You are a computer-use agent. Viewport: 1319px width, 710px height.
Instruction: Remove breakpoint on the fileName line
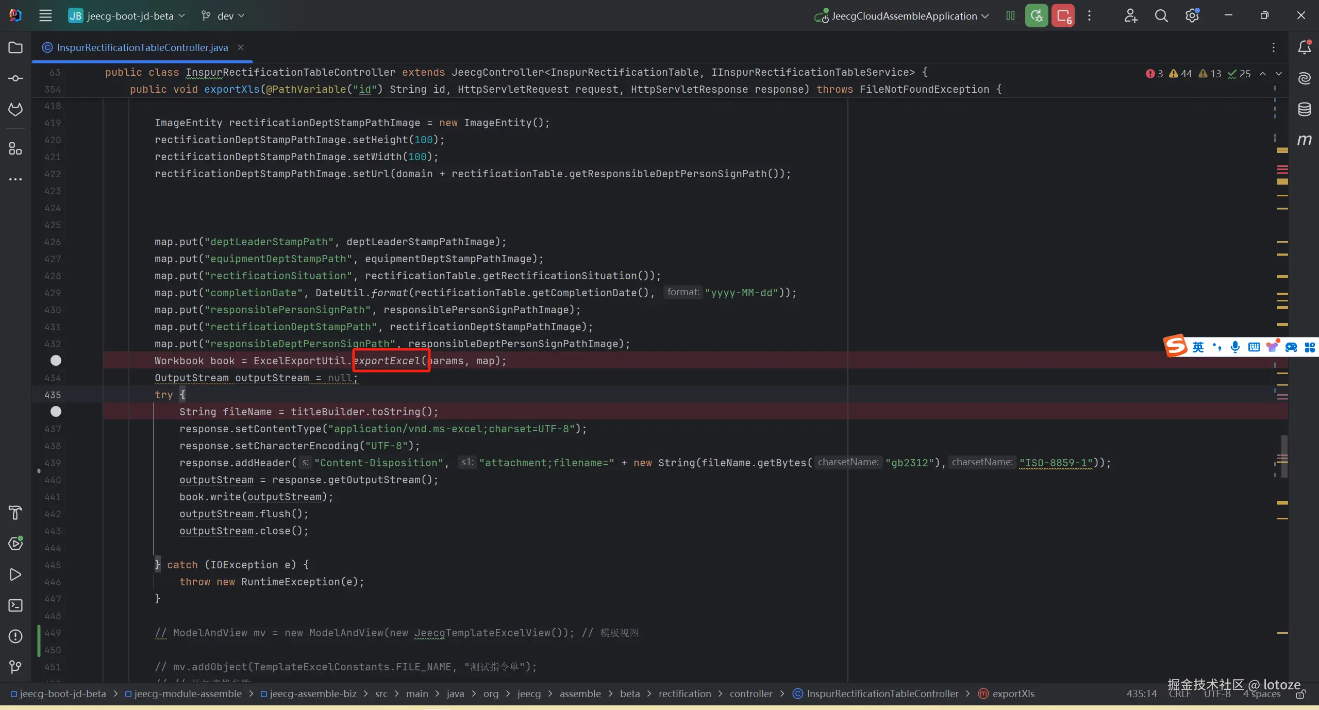[x=56, y=412]
